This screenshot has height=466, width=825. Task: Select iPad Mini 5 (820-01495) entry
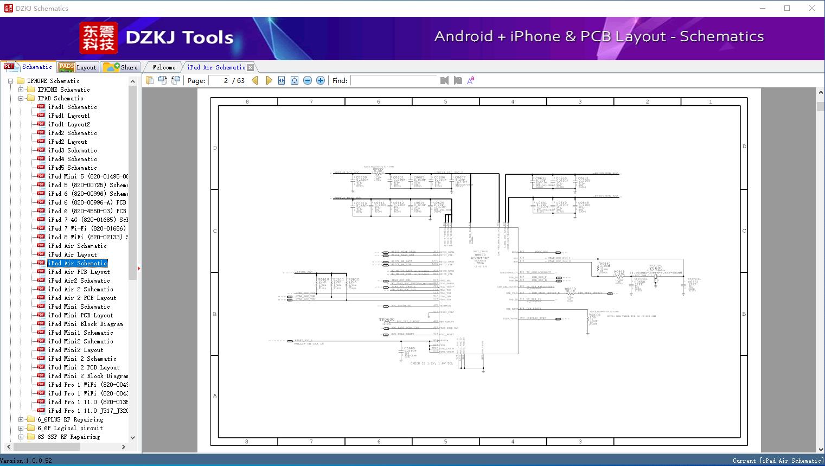click(88, 176)
